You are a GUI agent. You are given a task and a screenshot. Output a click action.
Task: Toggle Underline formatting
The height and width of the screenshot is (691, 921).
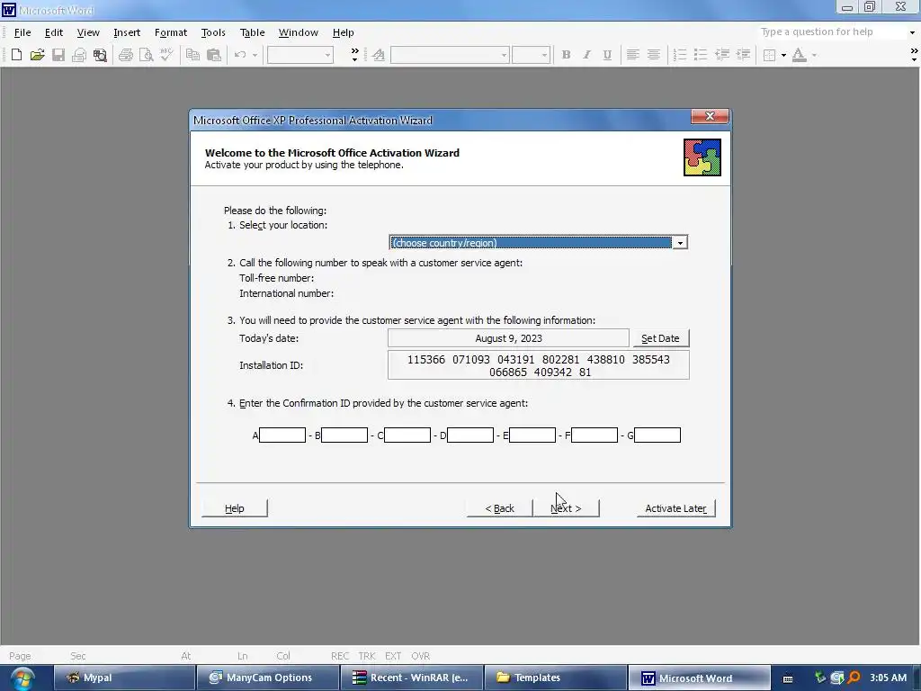pos(607,55)
